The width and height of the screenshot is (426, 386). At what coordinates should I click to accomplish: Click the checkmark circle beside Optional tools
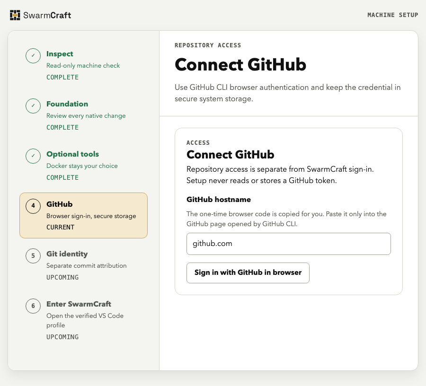[x=33, y=156]
